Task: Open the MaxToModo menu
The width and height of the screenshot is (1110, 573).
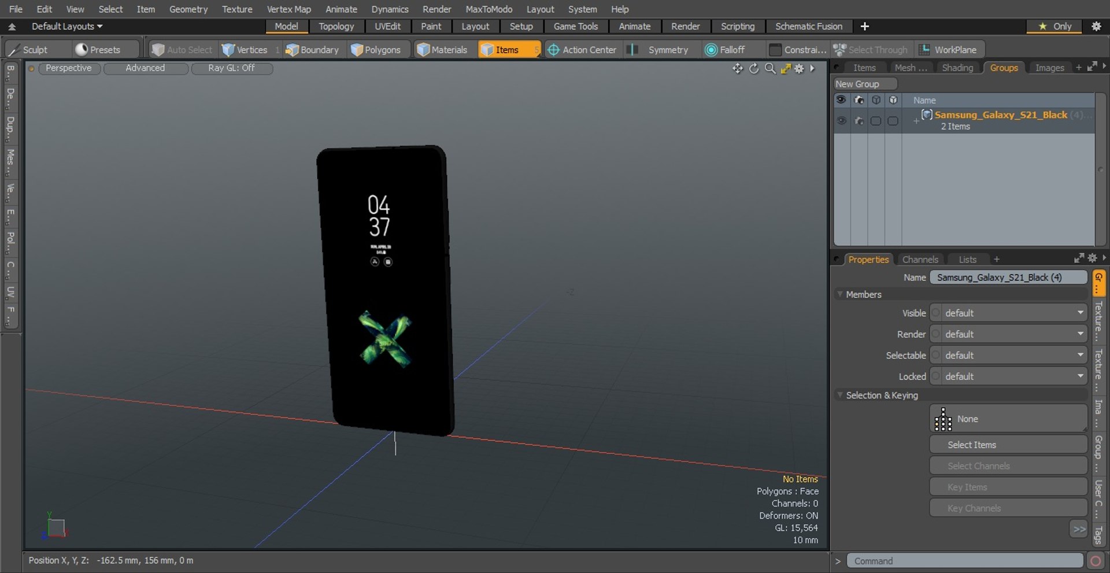Action: (x=489, y=9)
